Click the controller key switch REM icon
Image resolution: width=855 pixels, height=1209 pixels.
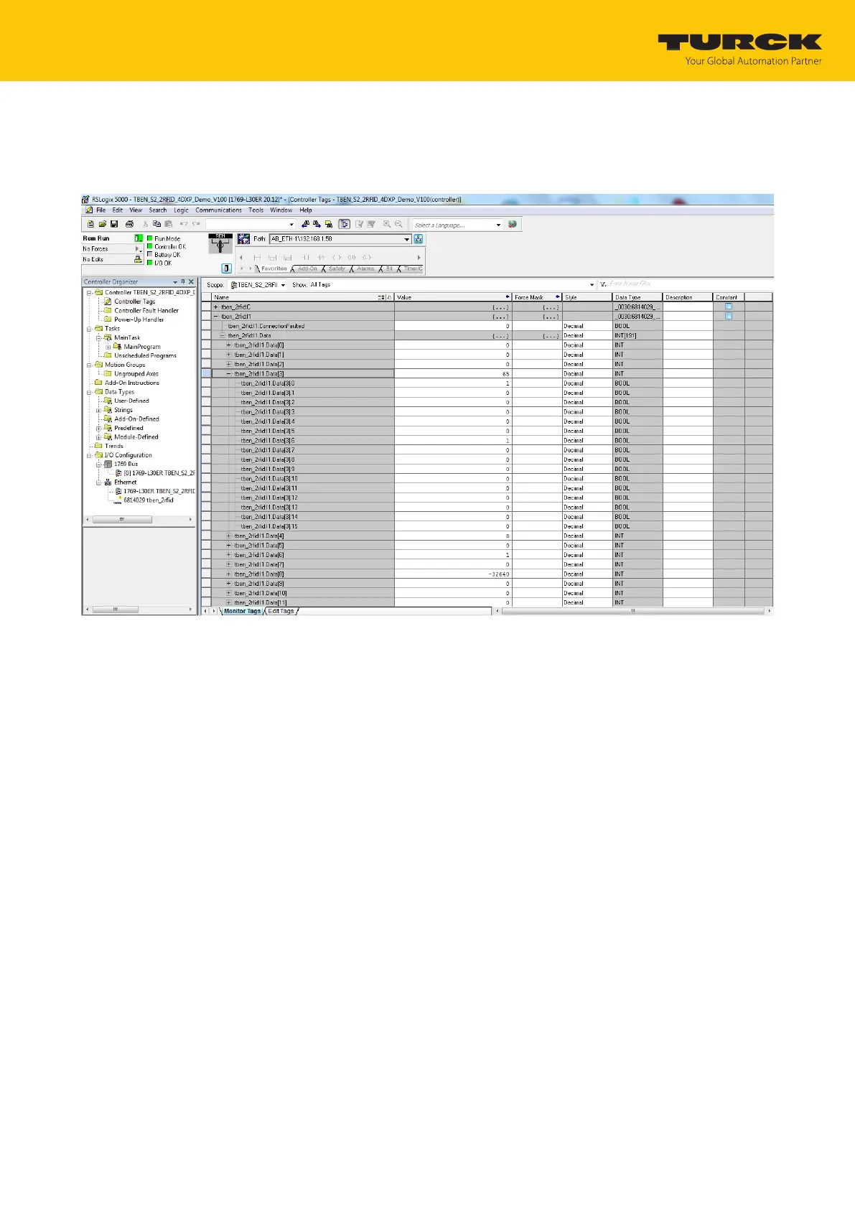(x=220, y=243)
